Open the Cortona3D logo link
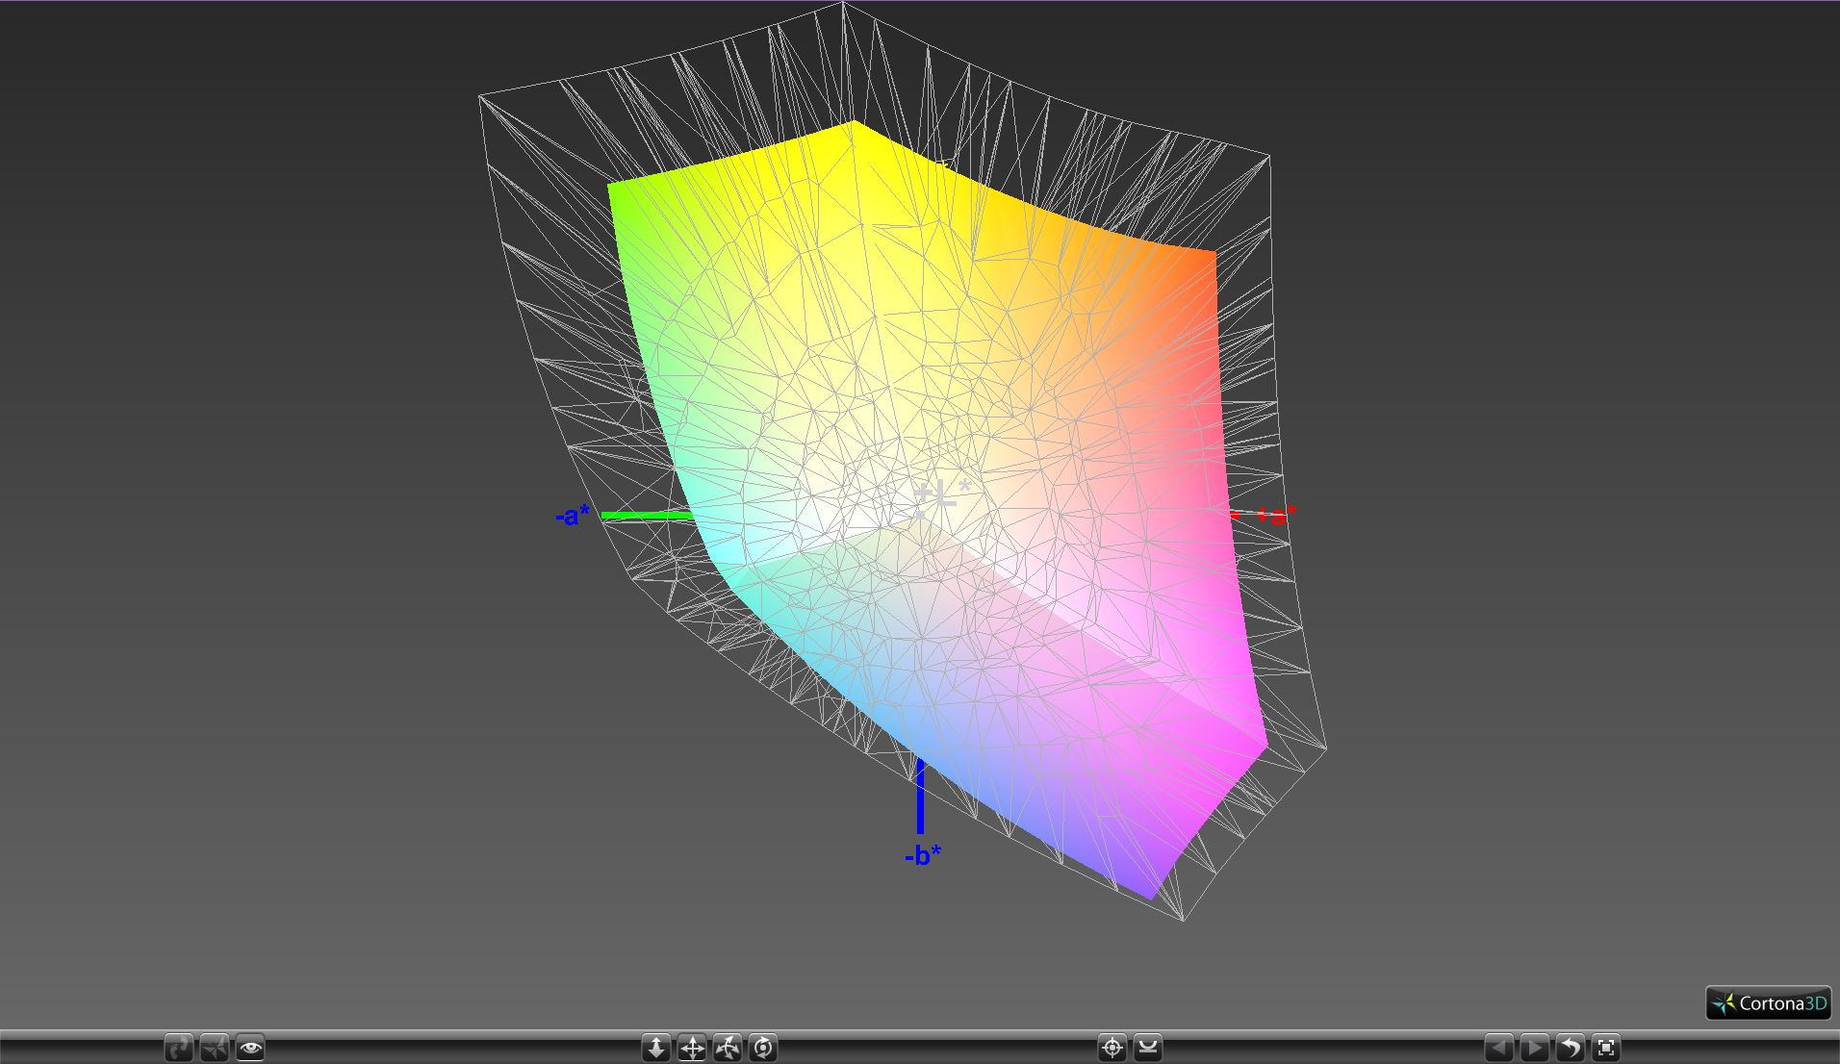The height and width of the screenshot is (1064, 1840). [x=1768, y=1003]
